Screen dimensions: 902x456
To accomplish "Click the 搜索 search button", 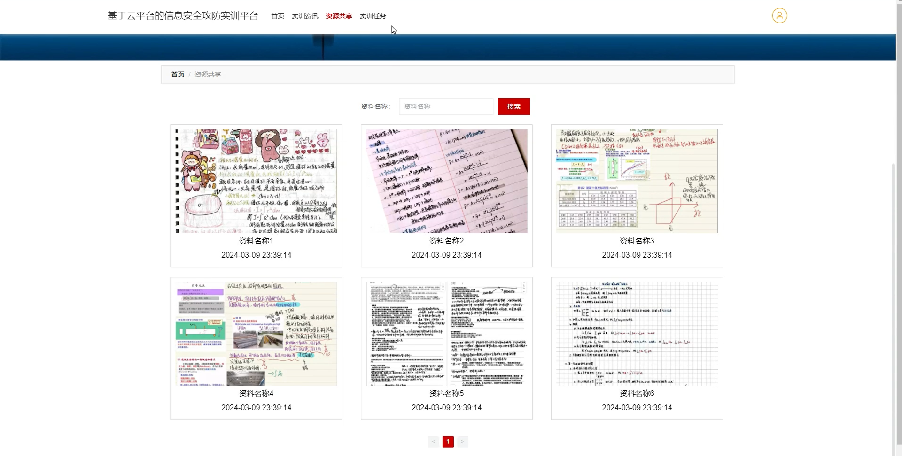I will pyautogui.click(x=513, y=106).
